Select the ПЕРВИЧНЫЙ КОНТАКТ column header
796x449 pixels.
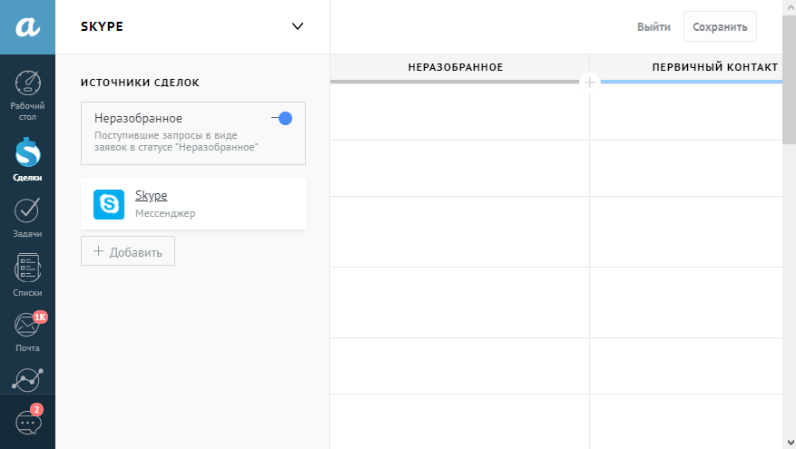(x=715, y=67)
